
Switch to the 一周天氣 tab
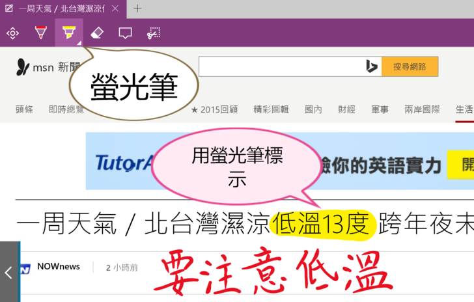tap(62, 8)
